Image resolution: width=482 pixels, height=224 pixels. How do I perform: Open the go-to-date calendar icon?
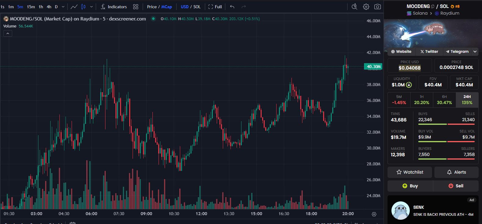click(73, 223)
